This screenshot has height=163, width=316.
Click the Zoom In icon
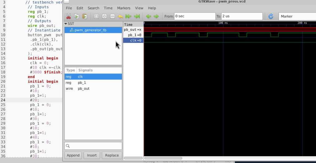105,16
